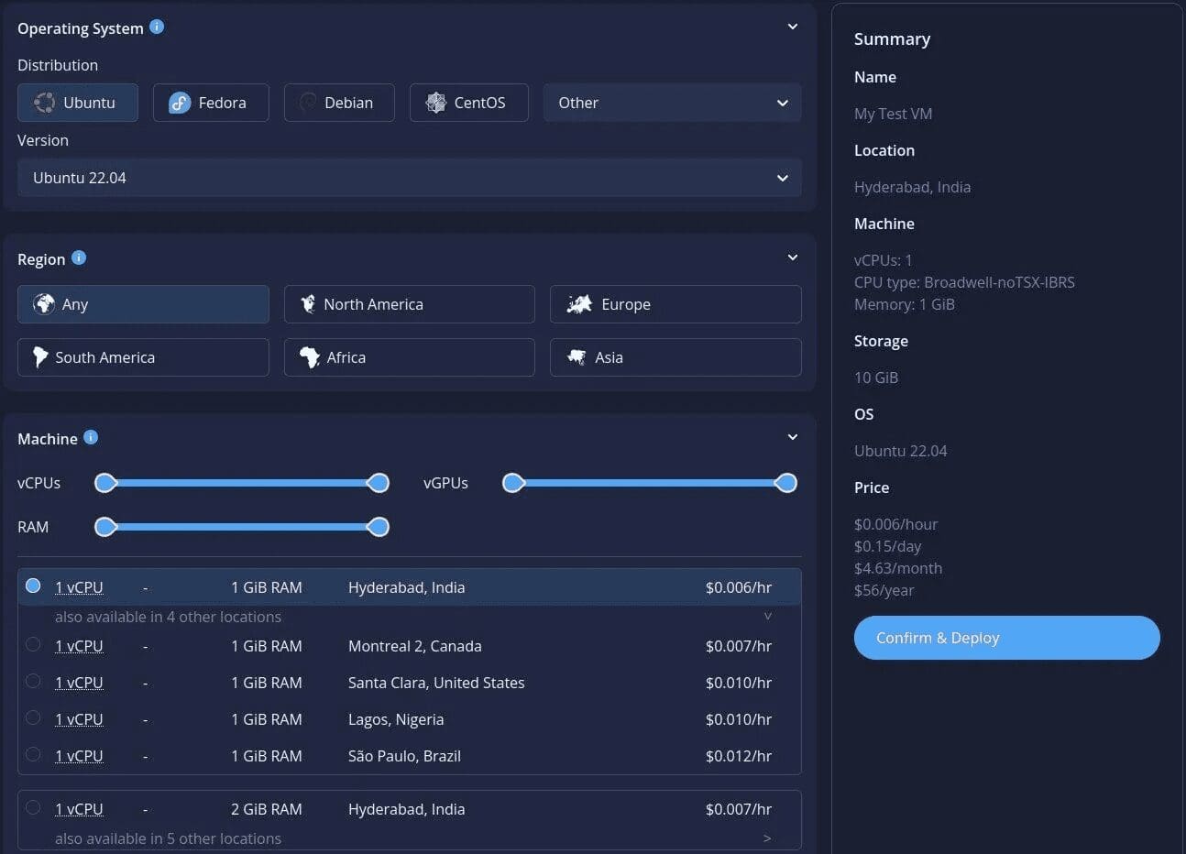Pick the Debian swirl icon
Screen dimensions: 1186x854
coord(308,103)
